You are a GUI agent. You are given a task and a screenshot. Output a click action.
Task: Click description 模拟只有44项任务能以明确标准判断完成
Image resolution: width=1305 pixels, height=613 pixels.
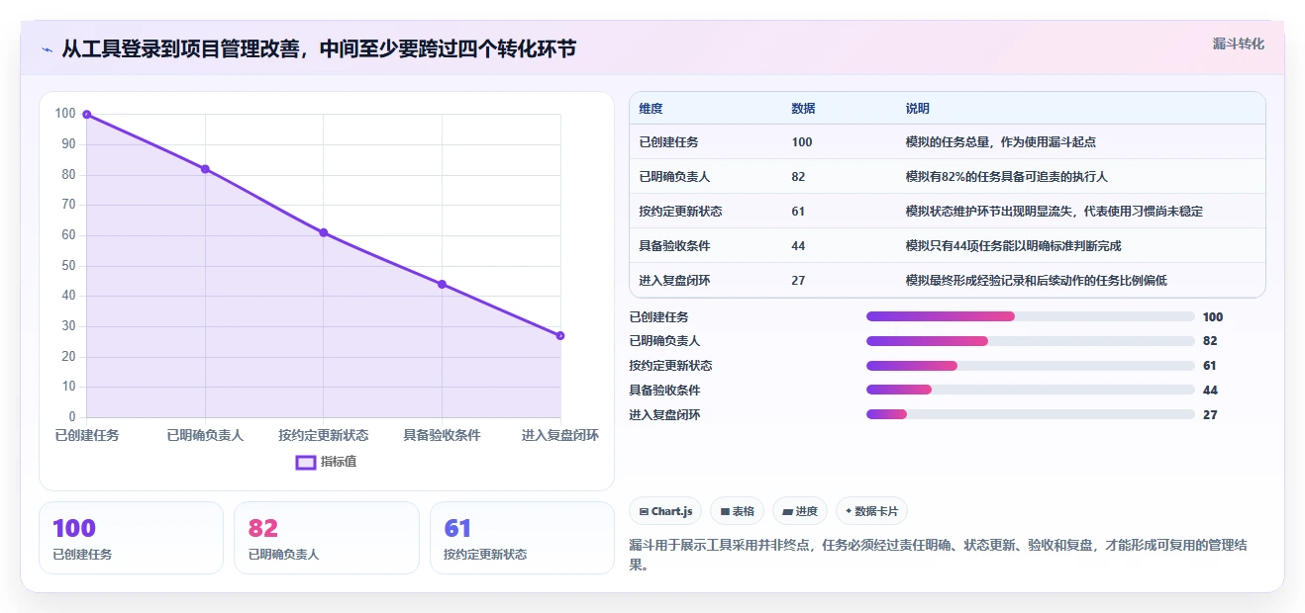click(x=1013, y=245)
